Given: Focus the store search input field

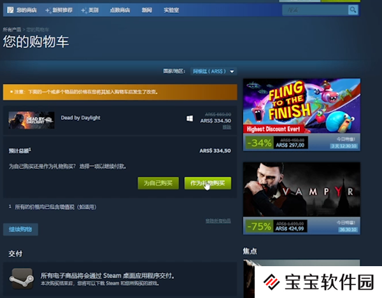Looking at the screenshot, I should coord(315,10).
